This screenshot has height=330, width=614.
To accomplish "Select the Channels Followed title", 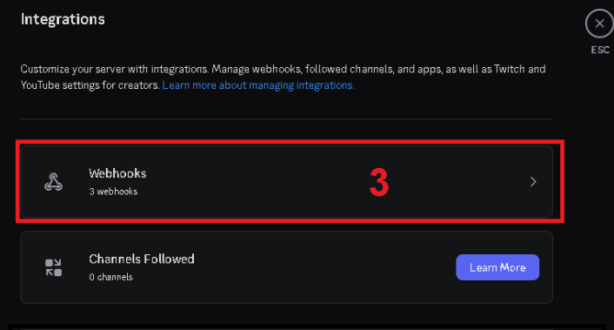I will [x=142, y=259].
